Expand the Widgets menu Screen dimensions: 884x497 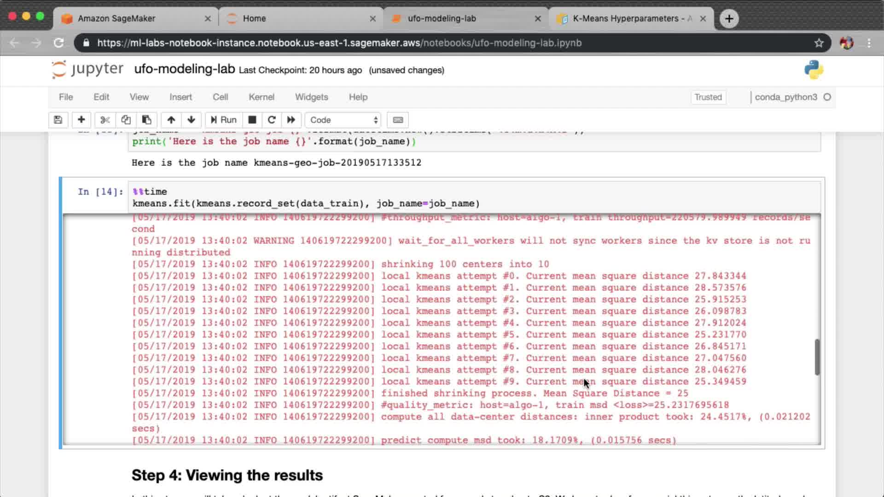pyautogui.click(x=311, y=97)
